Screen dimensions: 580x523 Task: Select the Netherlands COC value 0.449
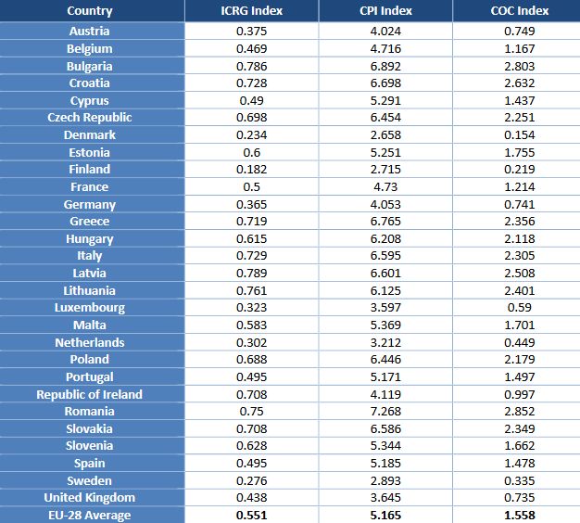(519, 342)
